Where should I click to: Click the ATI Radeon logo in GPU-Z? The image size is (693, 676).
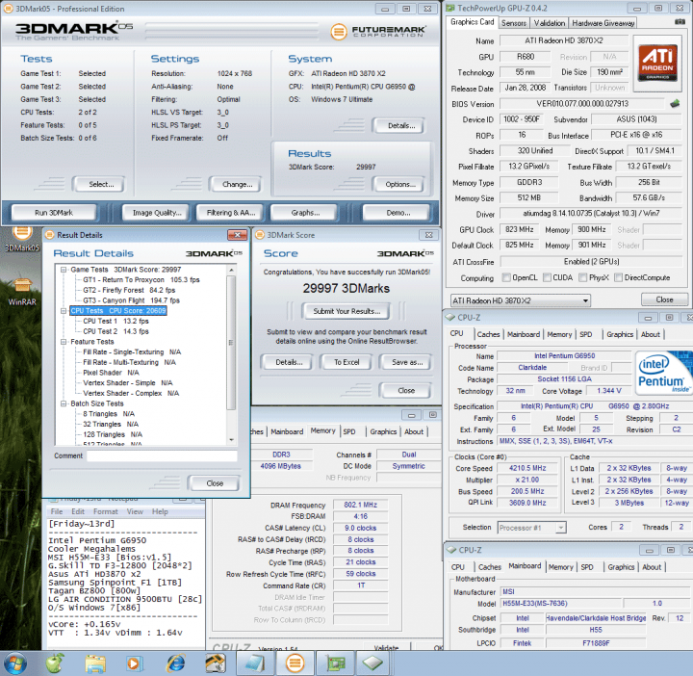[657, 63]
